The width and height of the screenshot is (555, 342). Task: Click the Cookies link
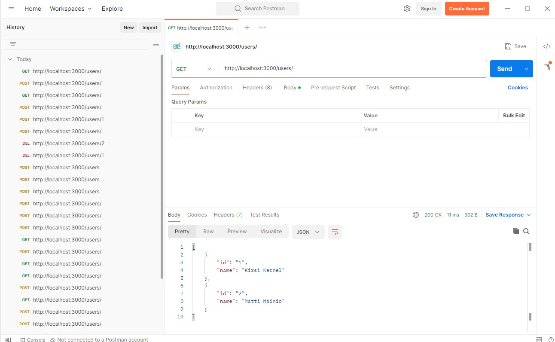518,88
